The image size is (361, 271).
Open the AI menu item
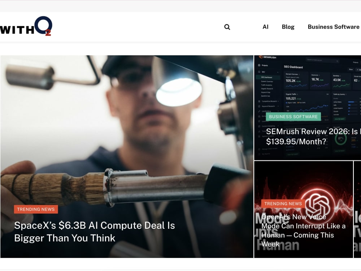pos(265,27)
